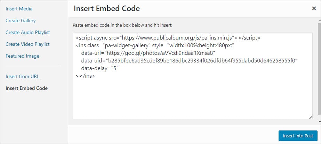Go to Create Audio Playlist
Image resolution: width=321 pixels, height=144 pixels.
point(28,32)
